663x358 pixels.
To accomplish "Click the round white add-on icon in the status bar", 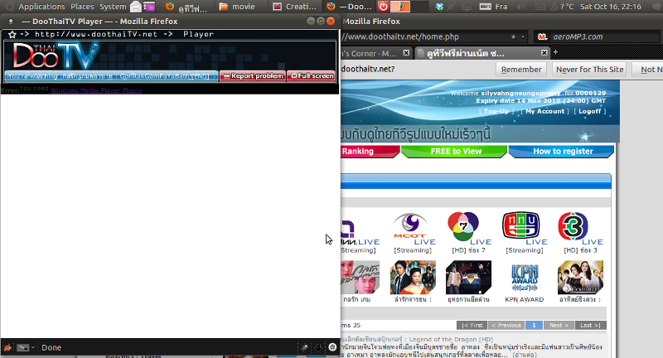I will point(332,347).
